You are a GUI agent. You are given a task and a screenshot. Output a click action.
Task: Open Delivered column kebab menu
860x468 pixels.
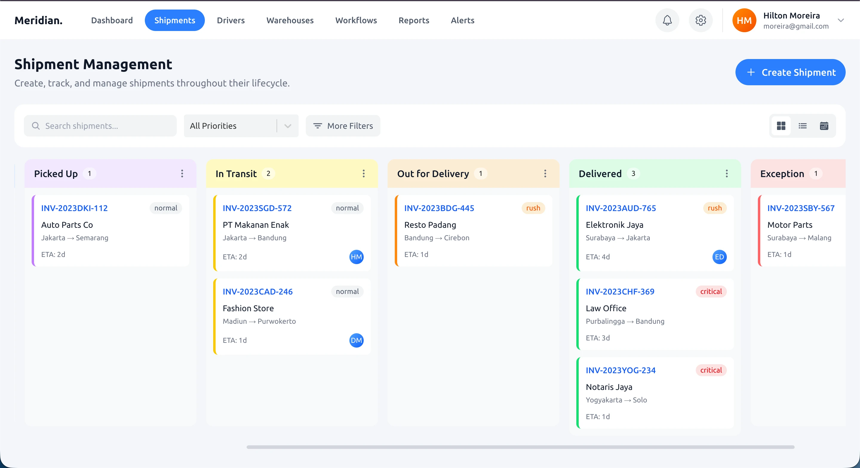click(727, 173)
